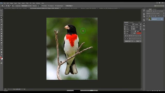The width and height of the screenshot is (165, 93).
Task: Select the Horizontal Type tool
Action: (1, 45)
